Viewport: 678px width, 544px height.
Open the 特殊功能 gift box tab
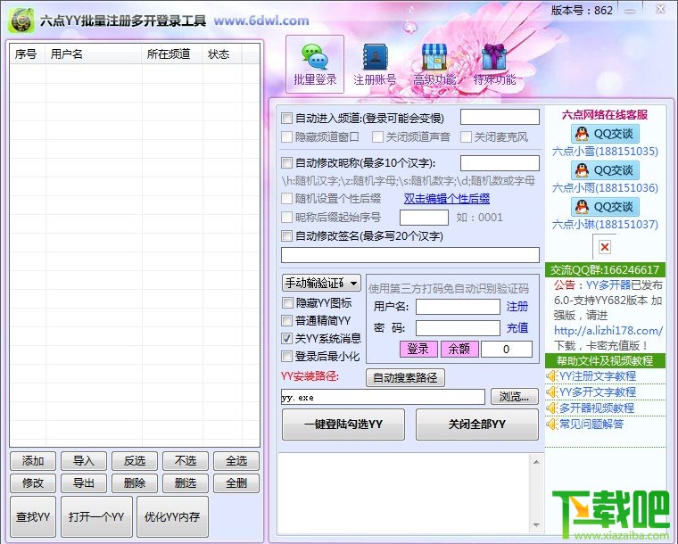click(494, 64)
